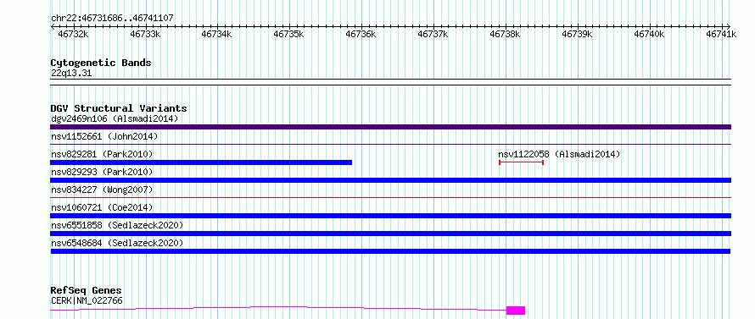Click the chr22:46731686..46741107 coordinate label
Image resolution: width=755 pixels, height=319 pixels.
tap(112, 19)
